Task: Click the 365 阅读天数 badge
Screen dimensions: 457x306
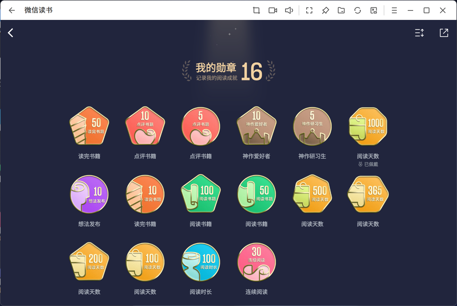Action: pyautogui.click(x=368, y=194)
